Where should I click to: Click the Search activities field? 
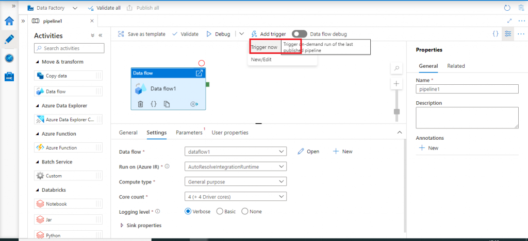[x=70, y=48]
